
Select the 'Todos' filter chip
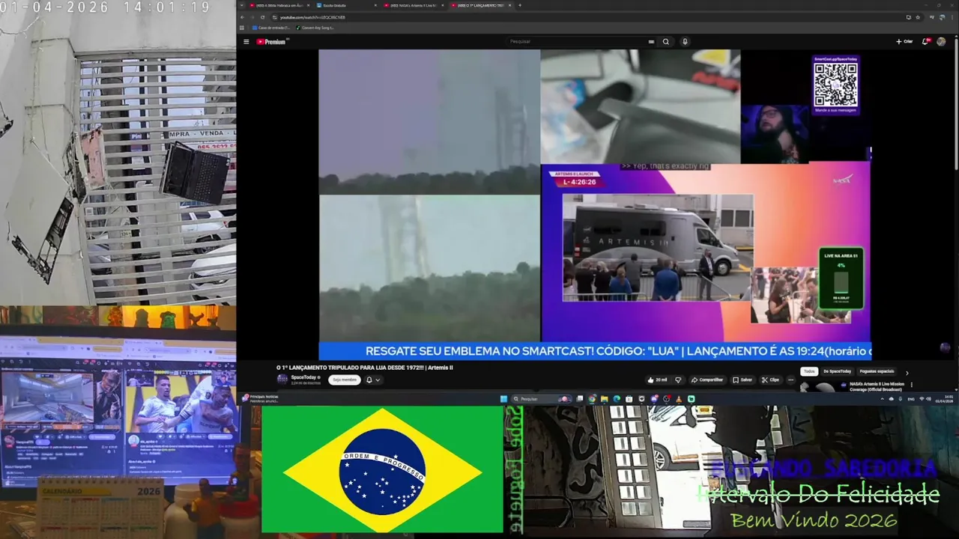[809, 371]
